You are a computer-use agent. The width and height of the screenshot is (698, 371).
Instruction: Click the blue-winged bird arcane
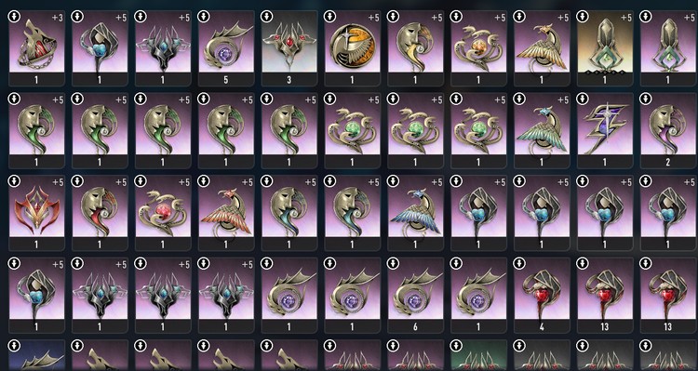[415, 213]
